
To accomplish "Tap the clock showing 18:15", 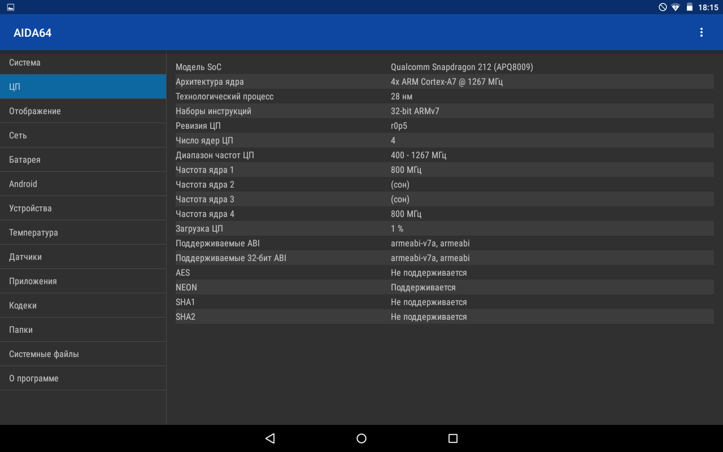I will [x=708, y=7].
